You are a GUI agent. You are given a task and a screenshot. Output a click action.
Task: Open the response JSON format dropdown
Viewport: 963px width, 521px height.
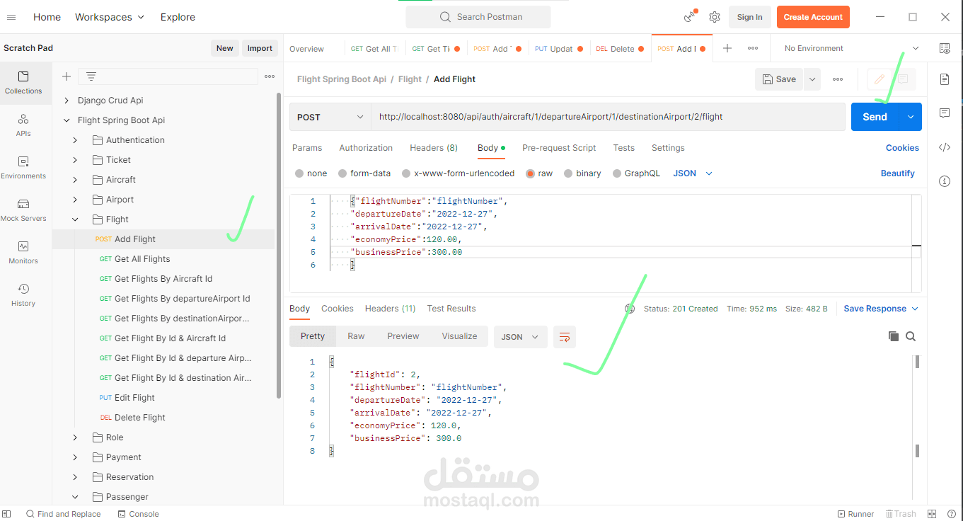pos(521,337)
